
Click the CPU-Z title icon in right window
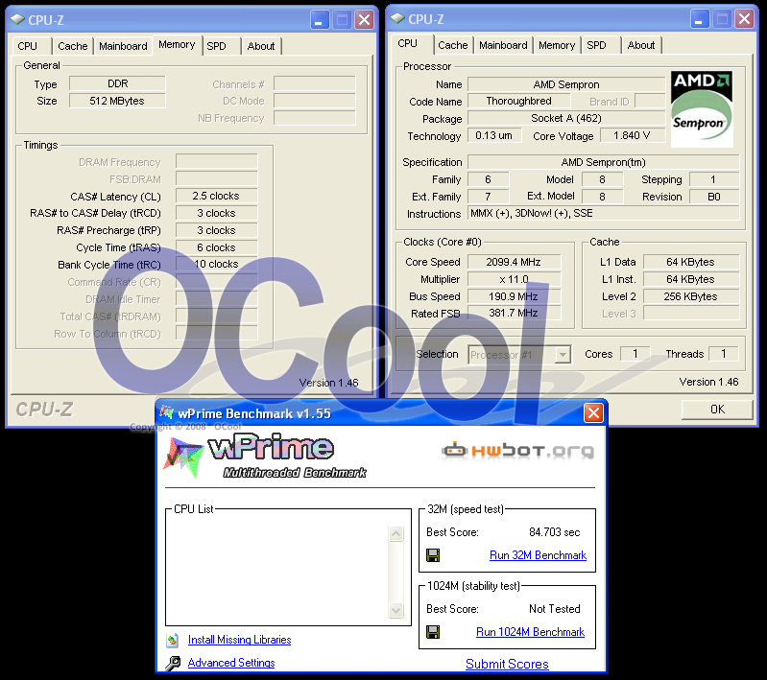[x=397, y=18]
